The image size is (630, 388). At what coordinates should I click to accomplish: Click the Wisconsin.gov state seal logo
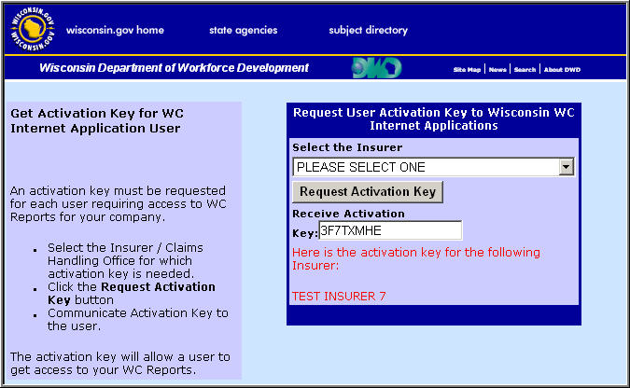pyautogui.click(x=32, y=30)
